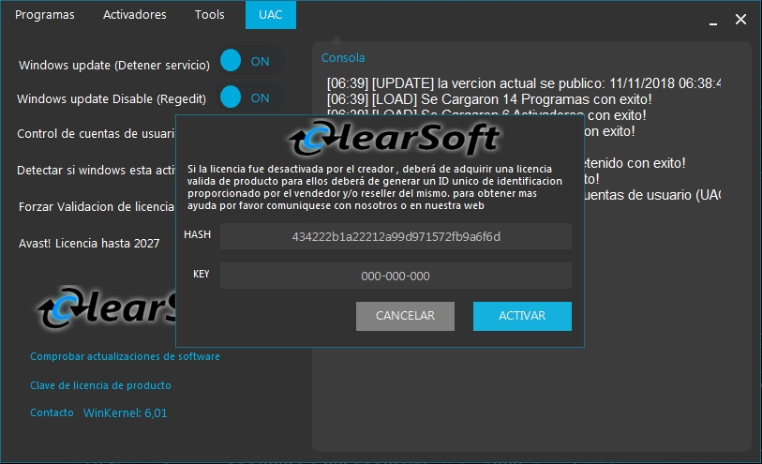Click the CANCELAR button
The image size is (762, 464).
coord(405,316)
